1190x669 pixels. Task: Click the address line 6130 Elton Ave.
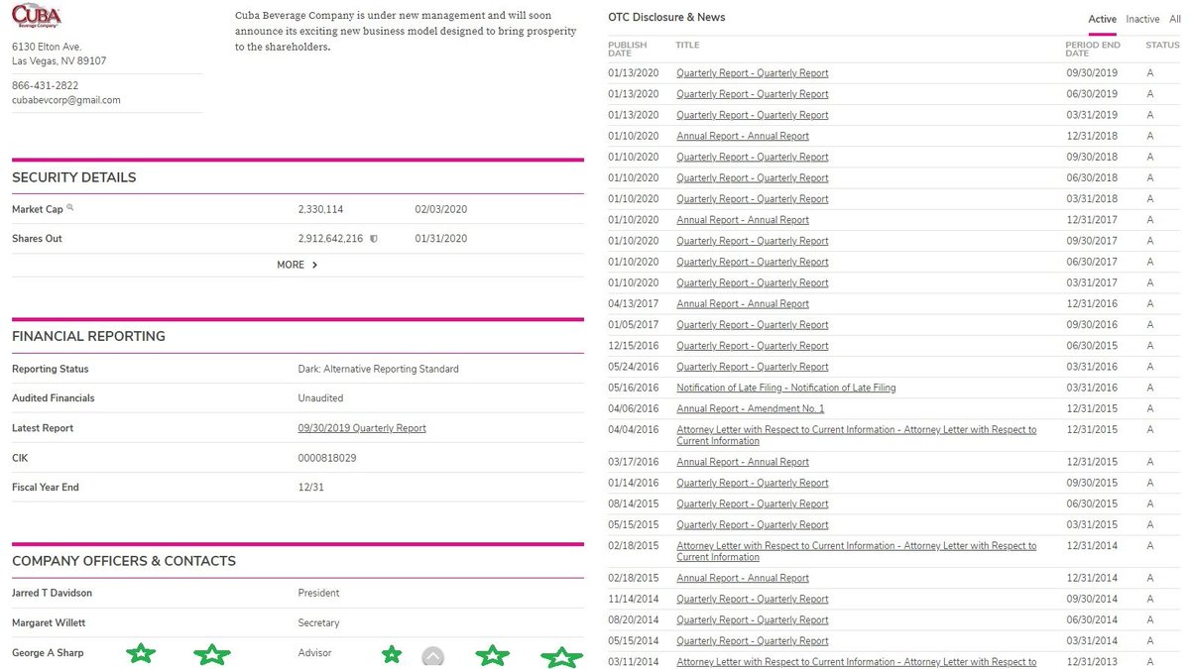[47, 47]
